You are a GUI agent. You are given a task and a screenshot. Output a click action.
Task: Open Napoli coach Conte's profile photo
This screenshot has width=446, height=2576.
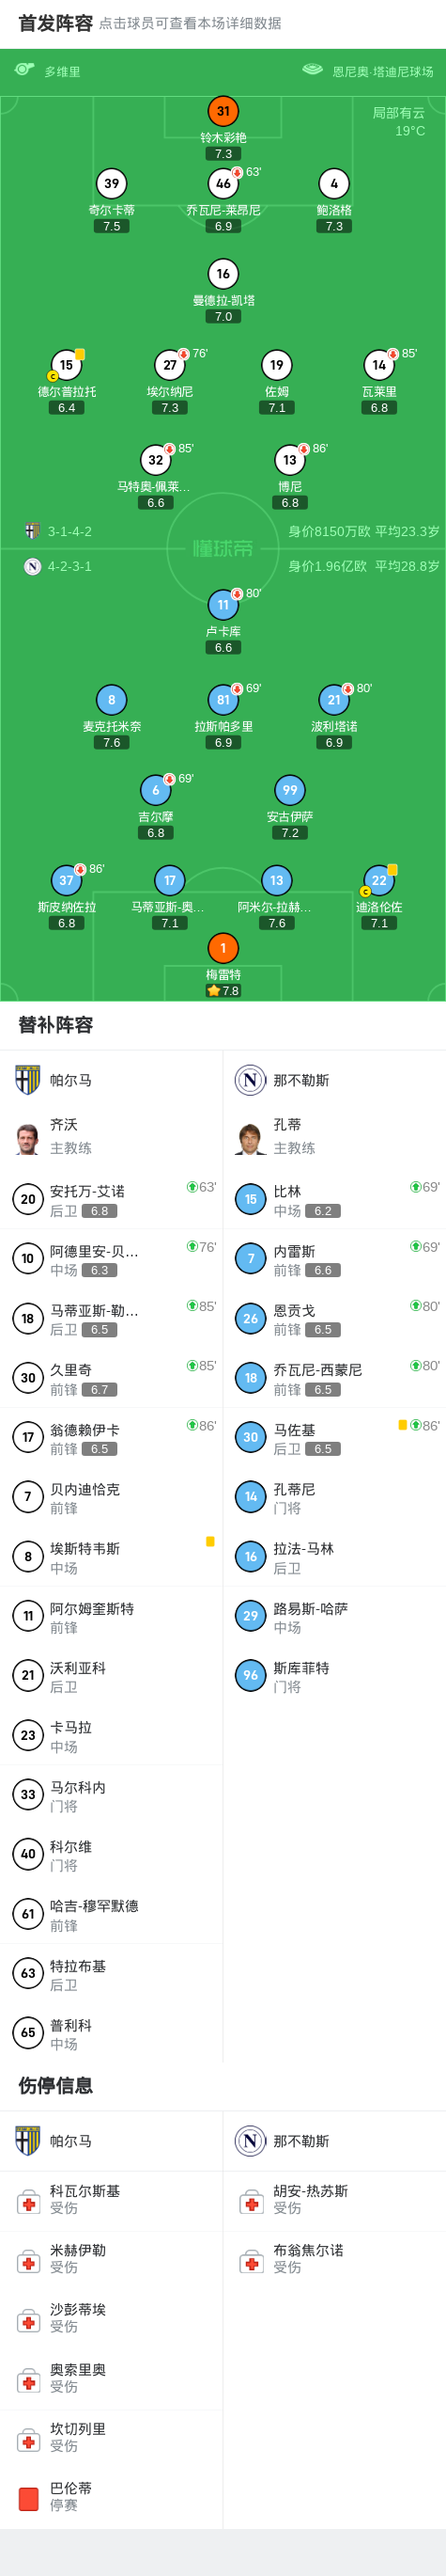click(x=251, y=1138)
